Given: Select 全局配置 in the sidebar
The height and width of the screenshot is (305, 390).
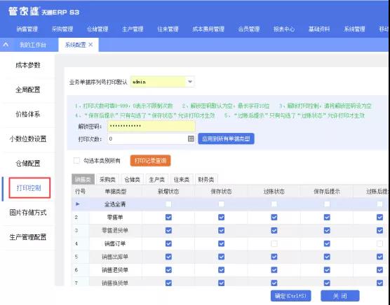Looking at the screenshot, I should (x=28, y=90).
